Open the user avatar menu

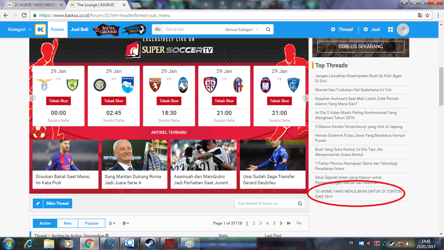pyautogui.click(x=403, y=30)
